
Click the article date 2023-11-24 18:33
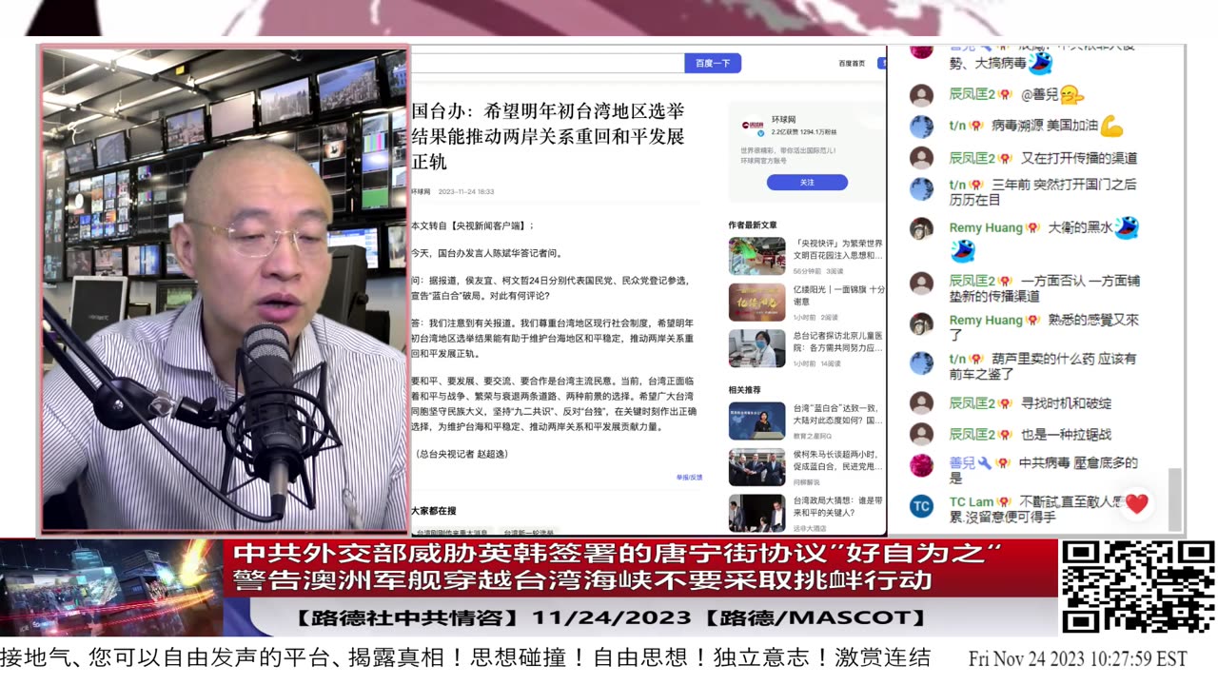click(466, 191)
